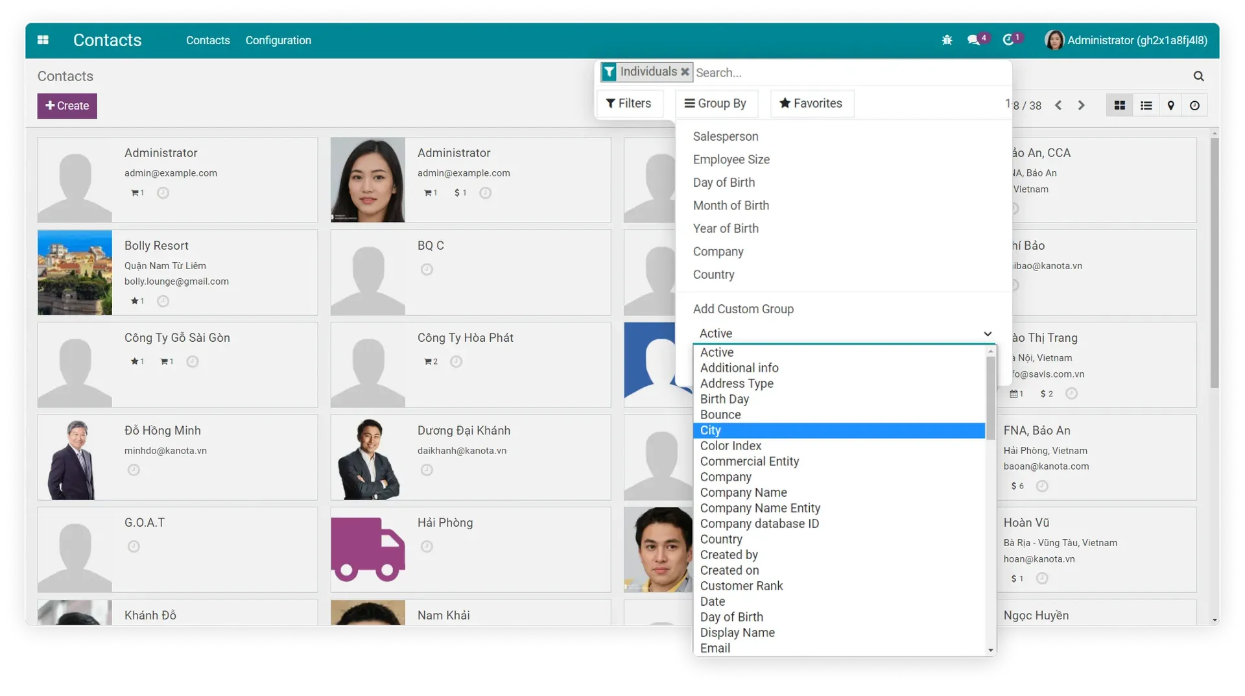Select Display Name in the list

click(839, 632)
